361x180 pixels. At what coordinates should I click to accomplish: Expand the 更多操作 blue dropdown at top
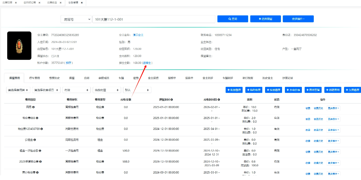(x=298, y=19)
